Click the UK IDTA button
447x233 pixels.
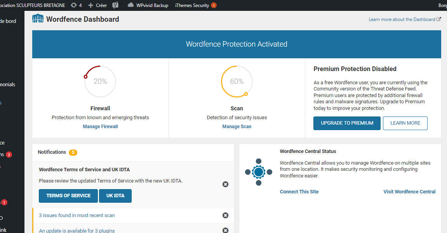tap(115, 196)
